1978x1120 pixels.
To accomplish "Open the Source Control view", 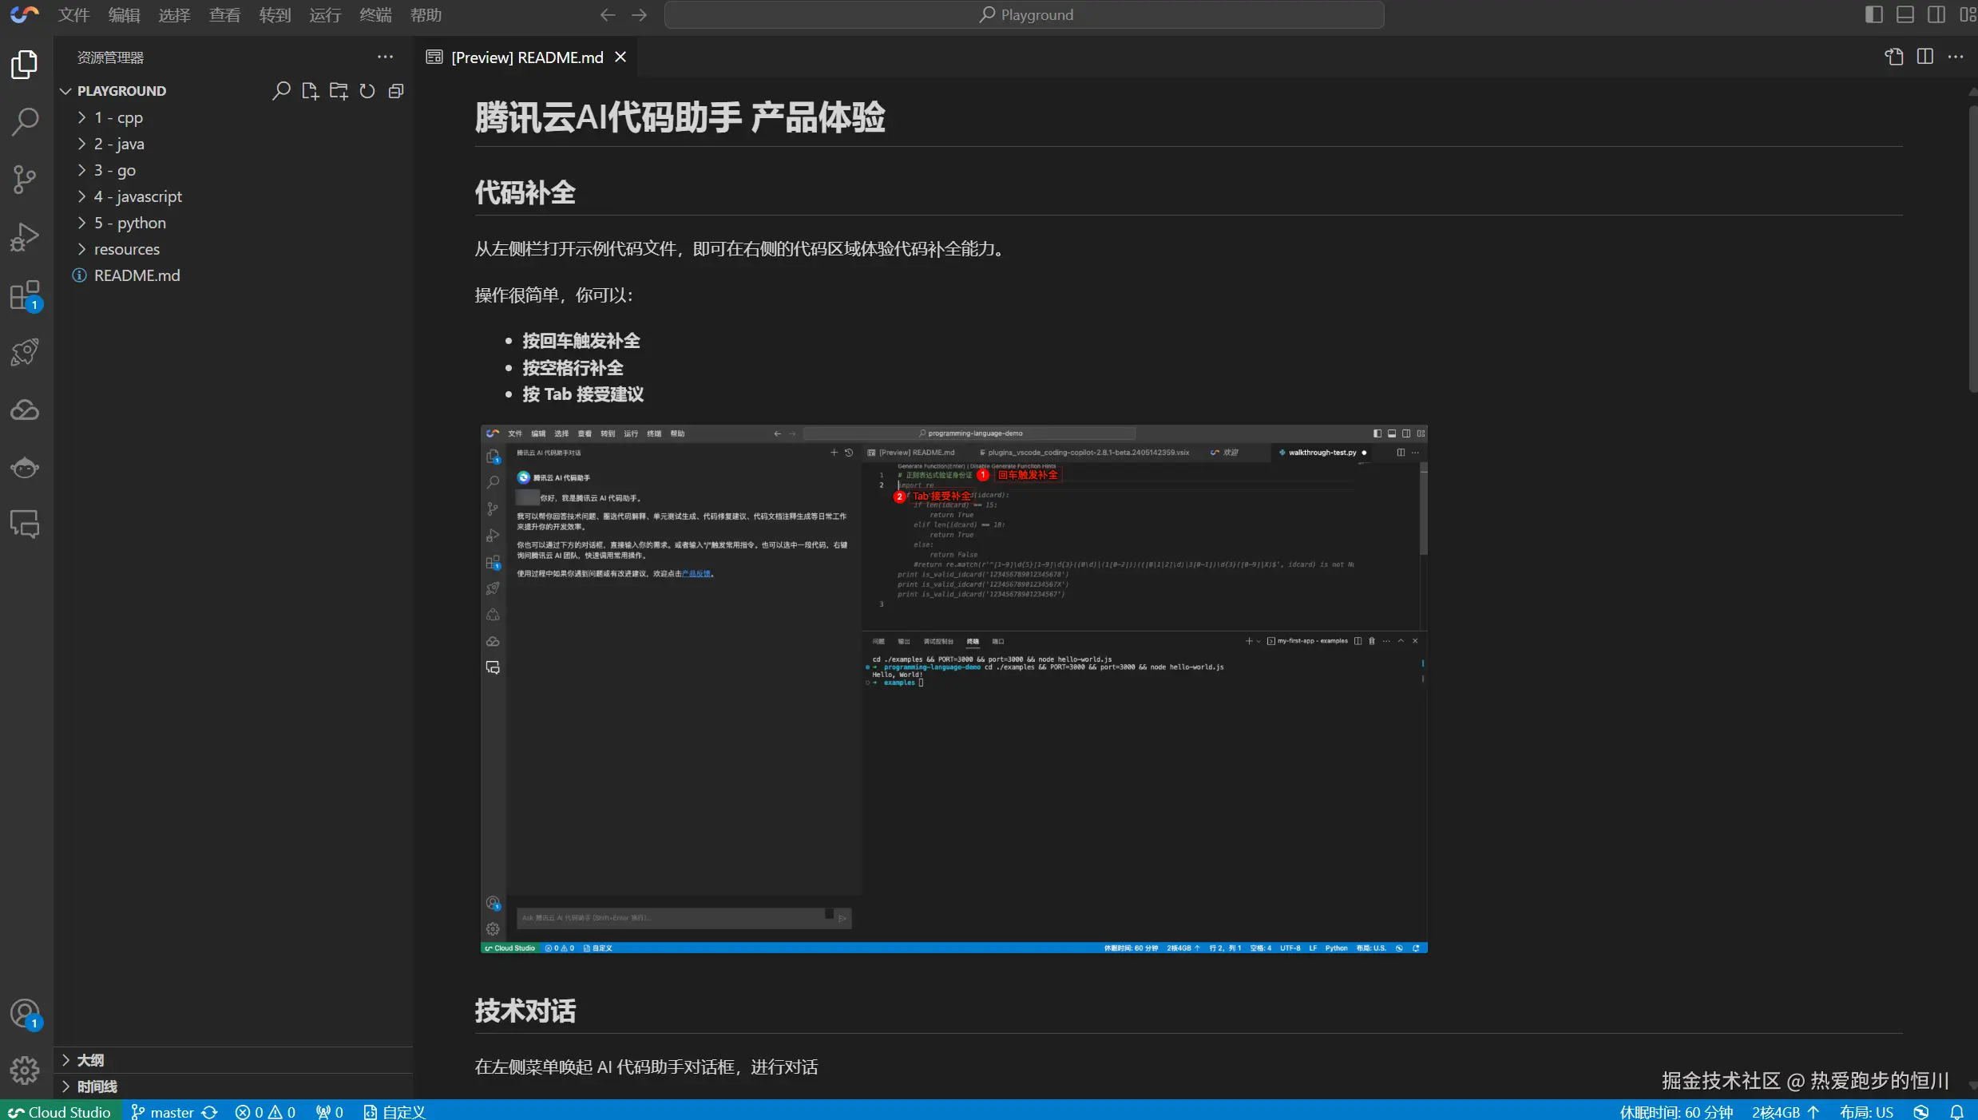I will coord(24,179).
